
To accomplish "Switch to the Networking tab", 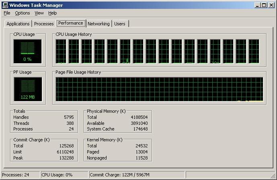I will (x=98, y=24).
